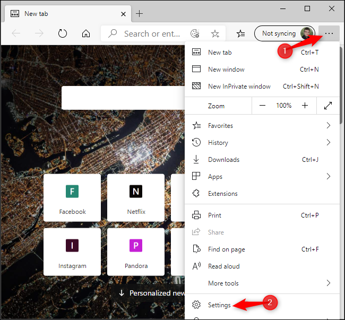Select the New tab browser tab
The width and height of the screenshot is (345, 320).
(x=68, y=14)
